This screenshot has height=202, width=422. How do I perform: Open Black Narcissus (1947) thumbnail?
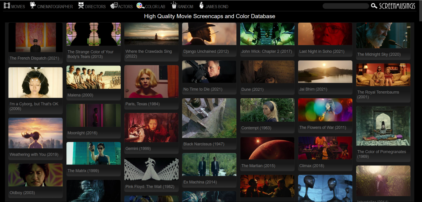pyautogui.click(x=209, y=118)
